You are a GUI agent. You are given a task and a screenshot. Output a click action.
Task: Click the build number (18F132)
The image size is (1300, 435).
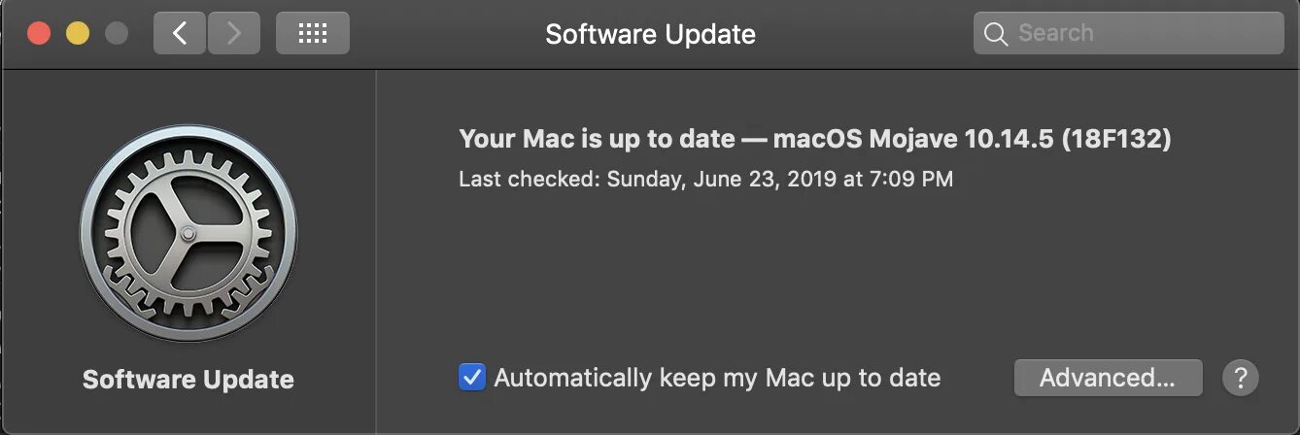click(x=1116, y=139)
